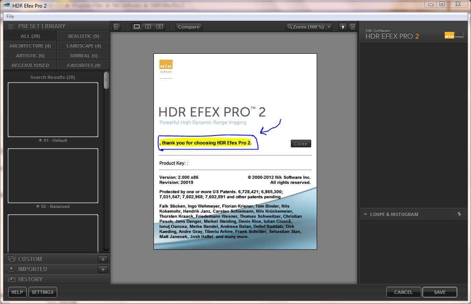Collapse the LOUPE & HISTOGRAM panel
The width and height of the screenshot is (471, 304).
tap(365, 214)
